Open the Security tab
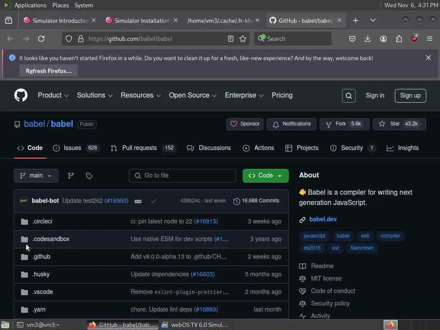The height and width of the screenshot is (330, 440). coord(353,148)
